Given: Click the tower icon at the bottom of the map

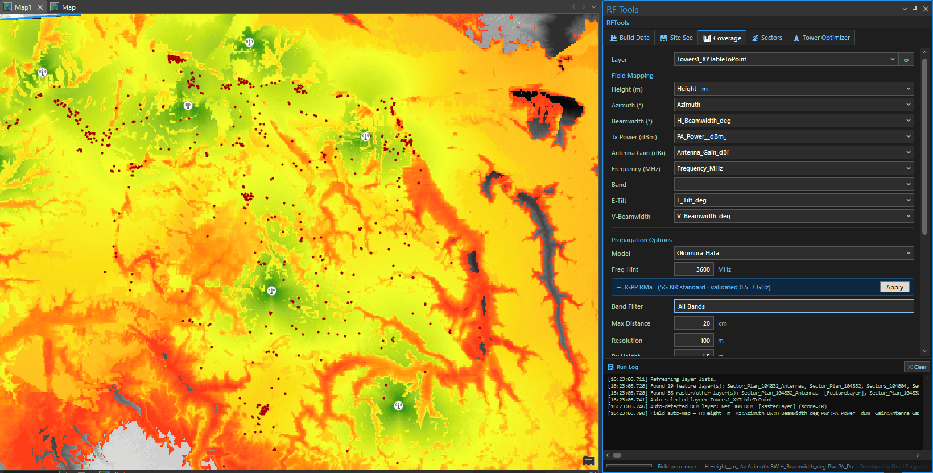Looking at the screenshot, I should coord(398,405).
